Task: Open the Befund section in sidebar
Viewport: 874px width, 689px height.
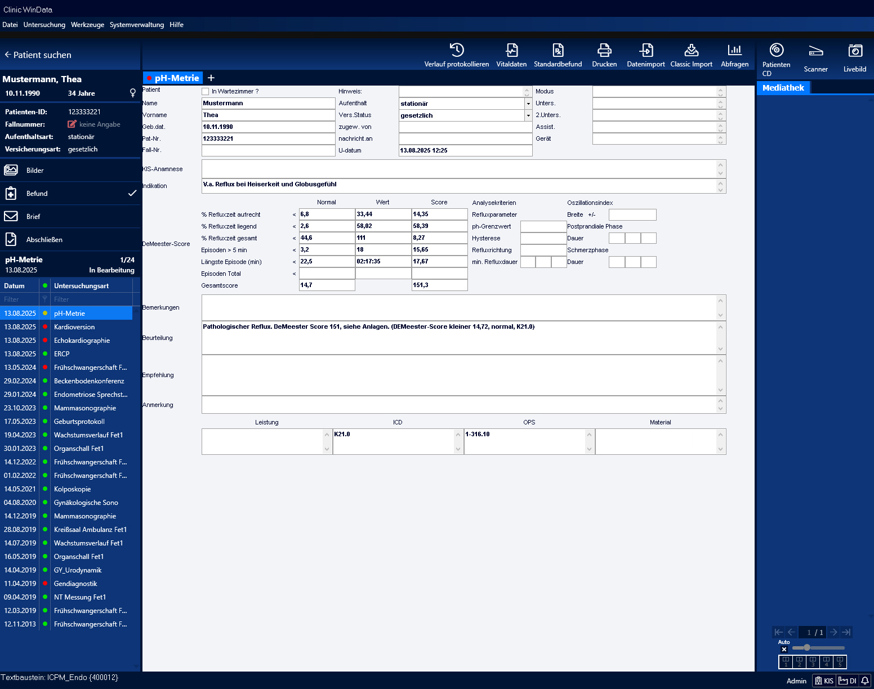Action: 70,193
